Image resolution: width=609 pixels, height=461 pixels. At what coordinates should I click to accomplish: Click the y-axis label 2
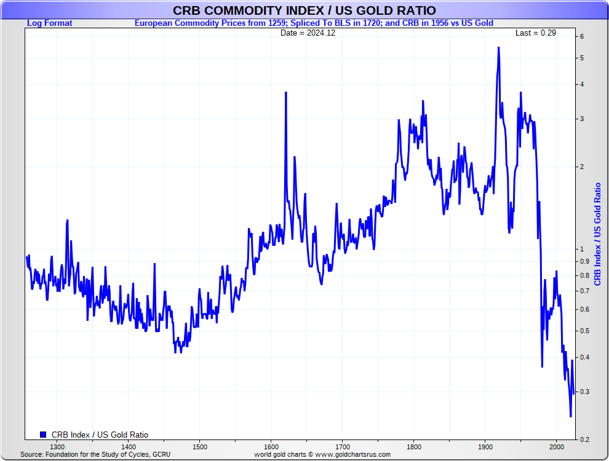[582, 167]
